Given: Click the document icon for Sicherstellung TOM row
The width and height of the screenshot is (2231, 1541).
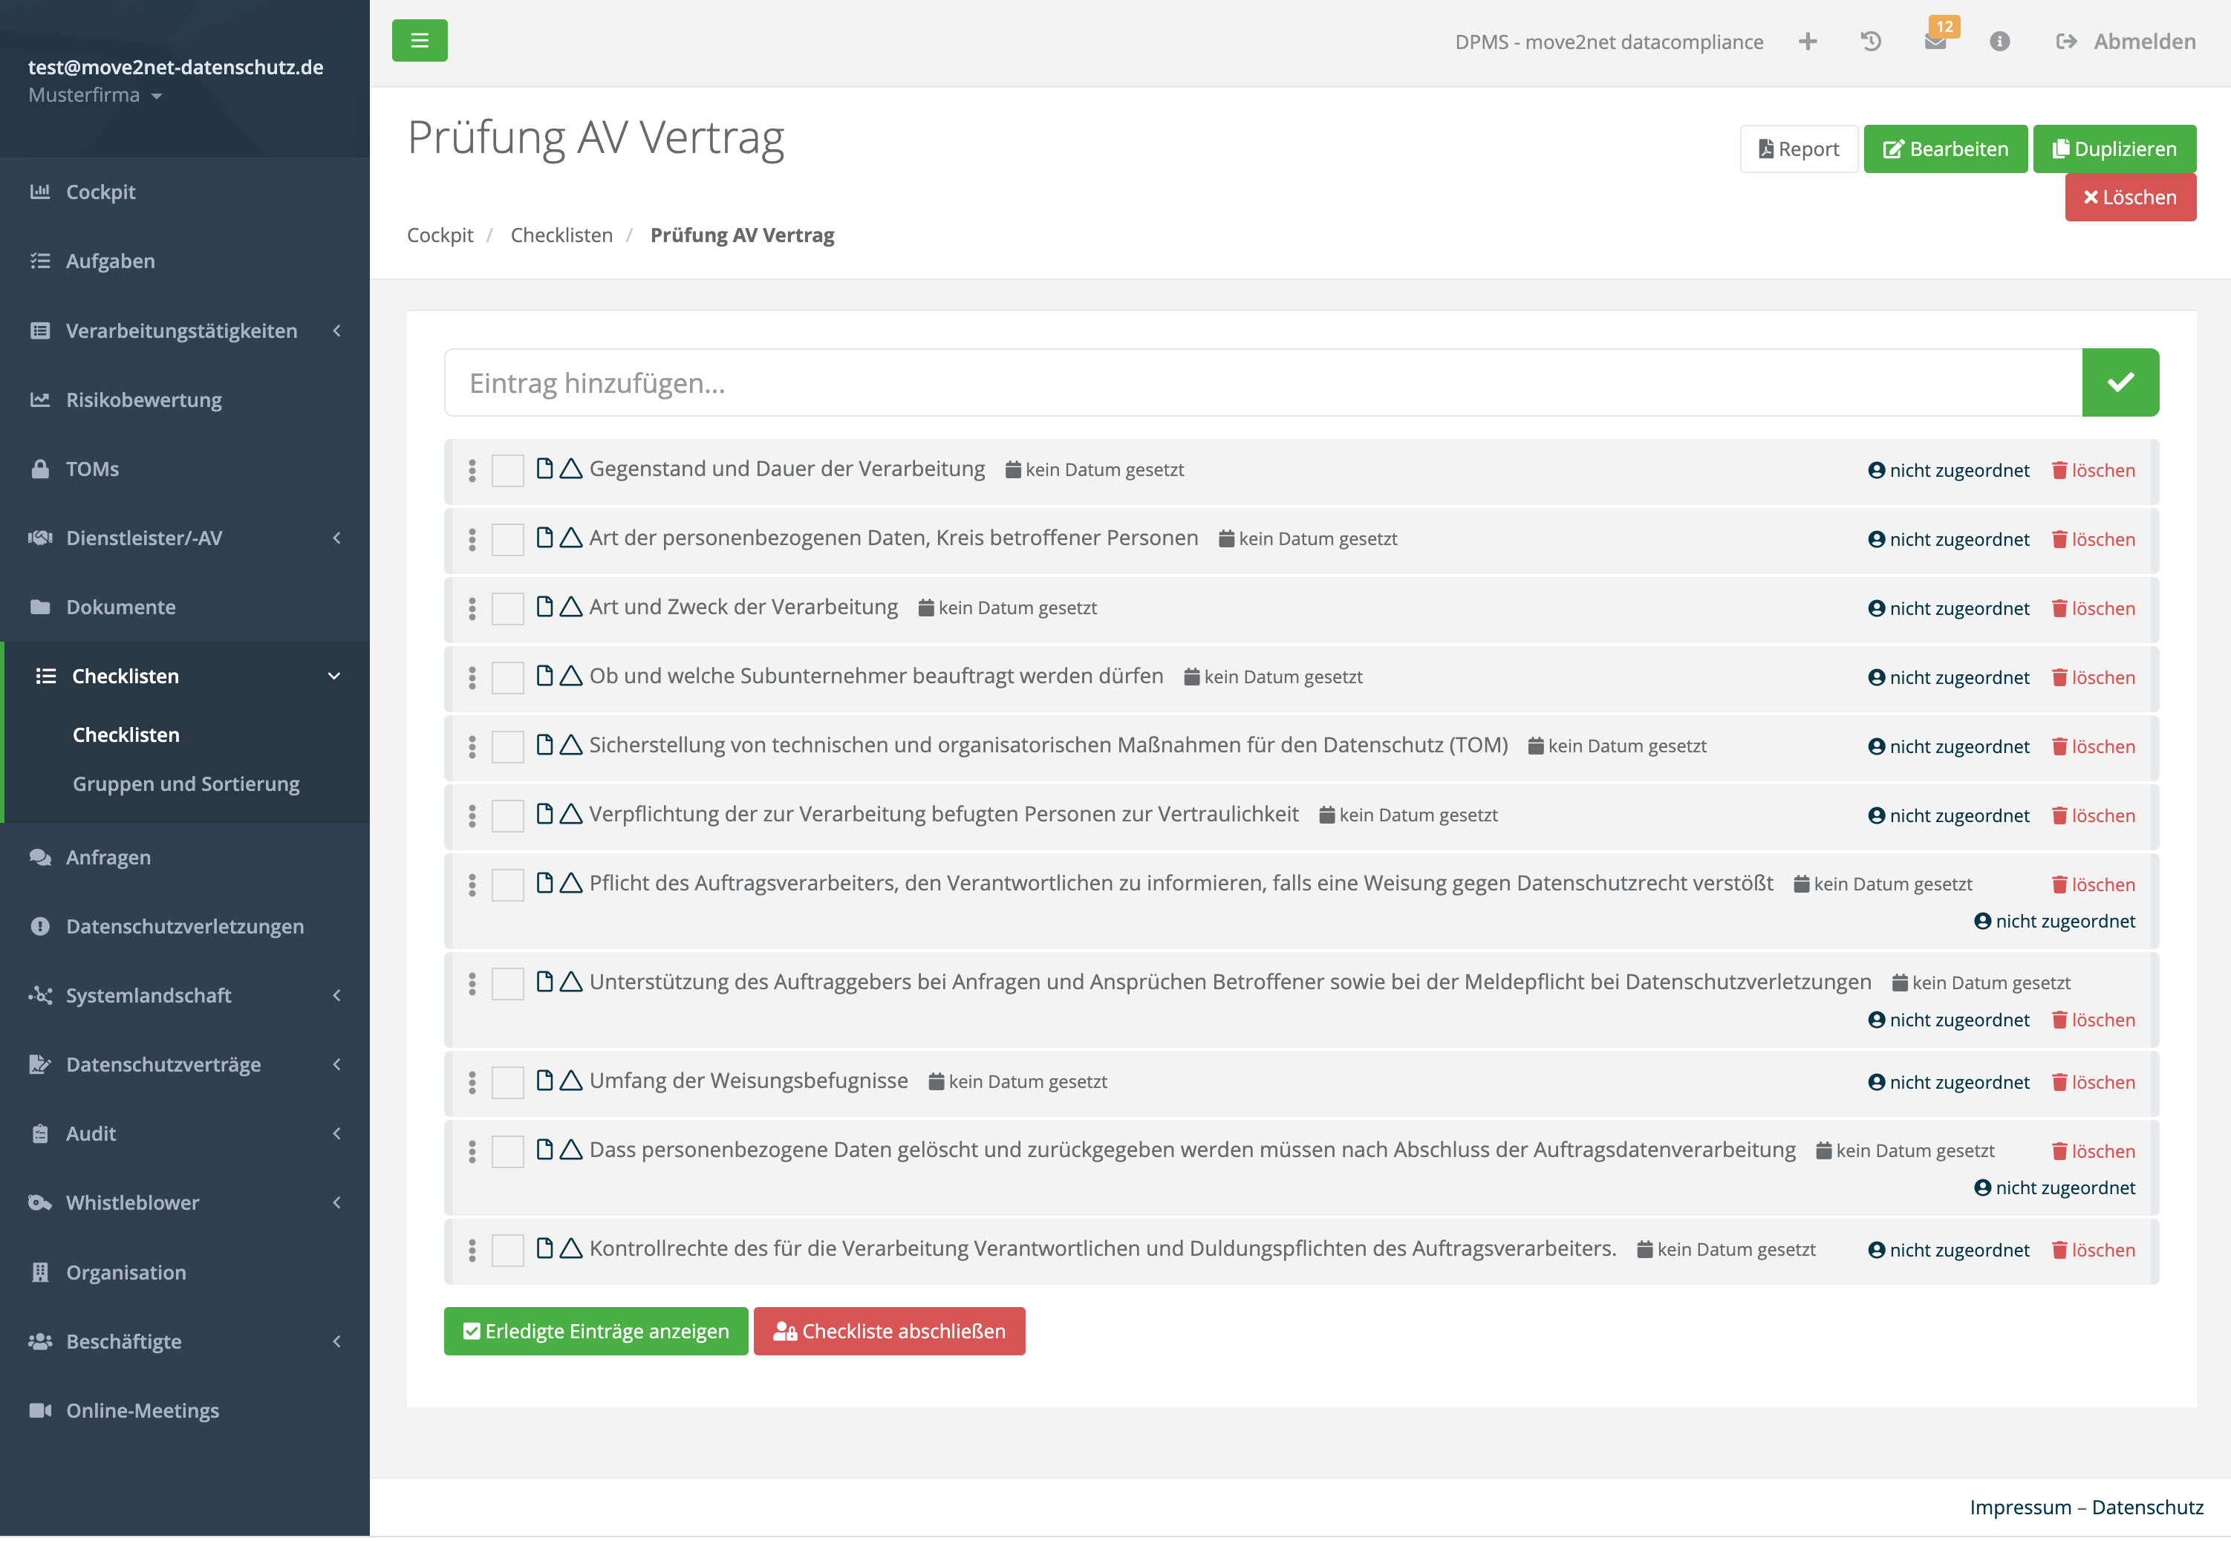Looking at the screenshot, I should point(544,744).
